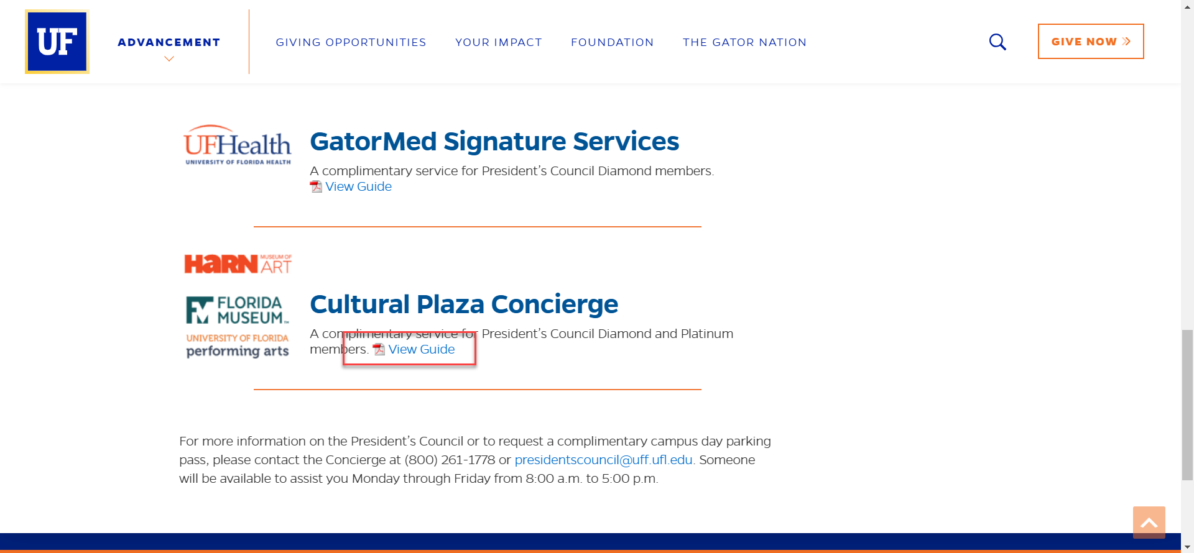Click the UF logo in the header

click(x=57, y=42)
